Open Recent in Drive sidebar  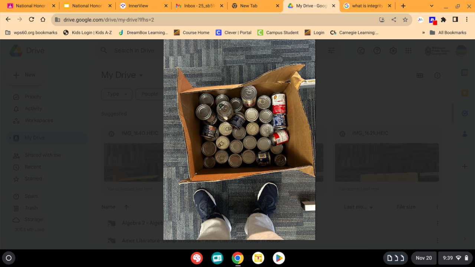[33, 167]
